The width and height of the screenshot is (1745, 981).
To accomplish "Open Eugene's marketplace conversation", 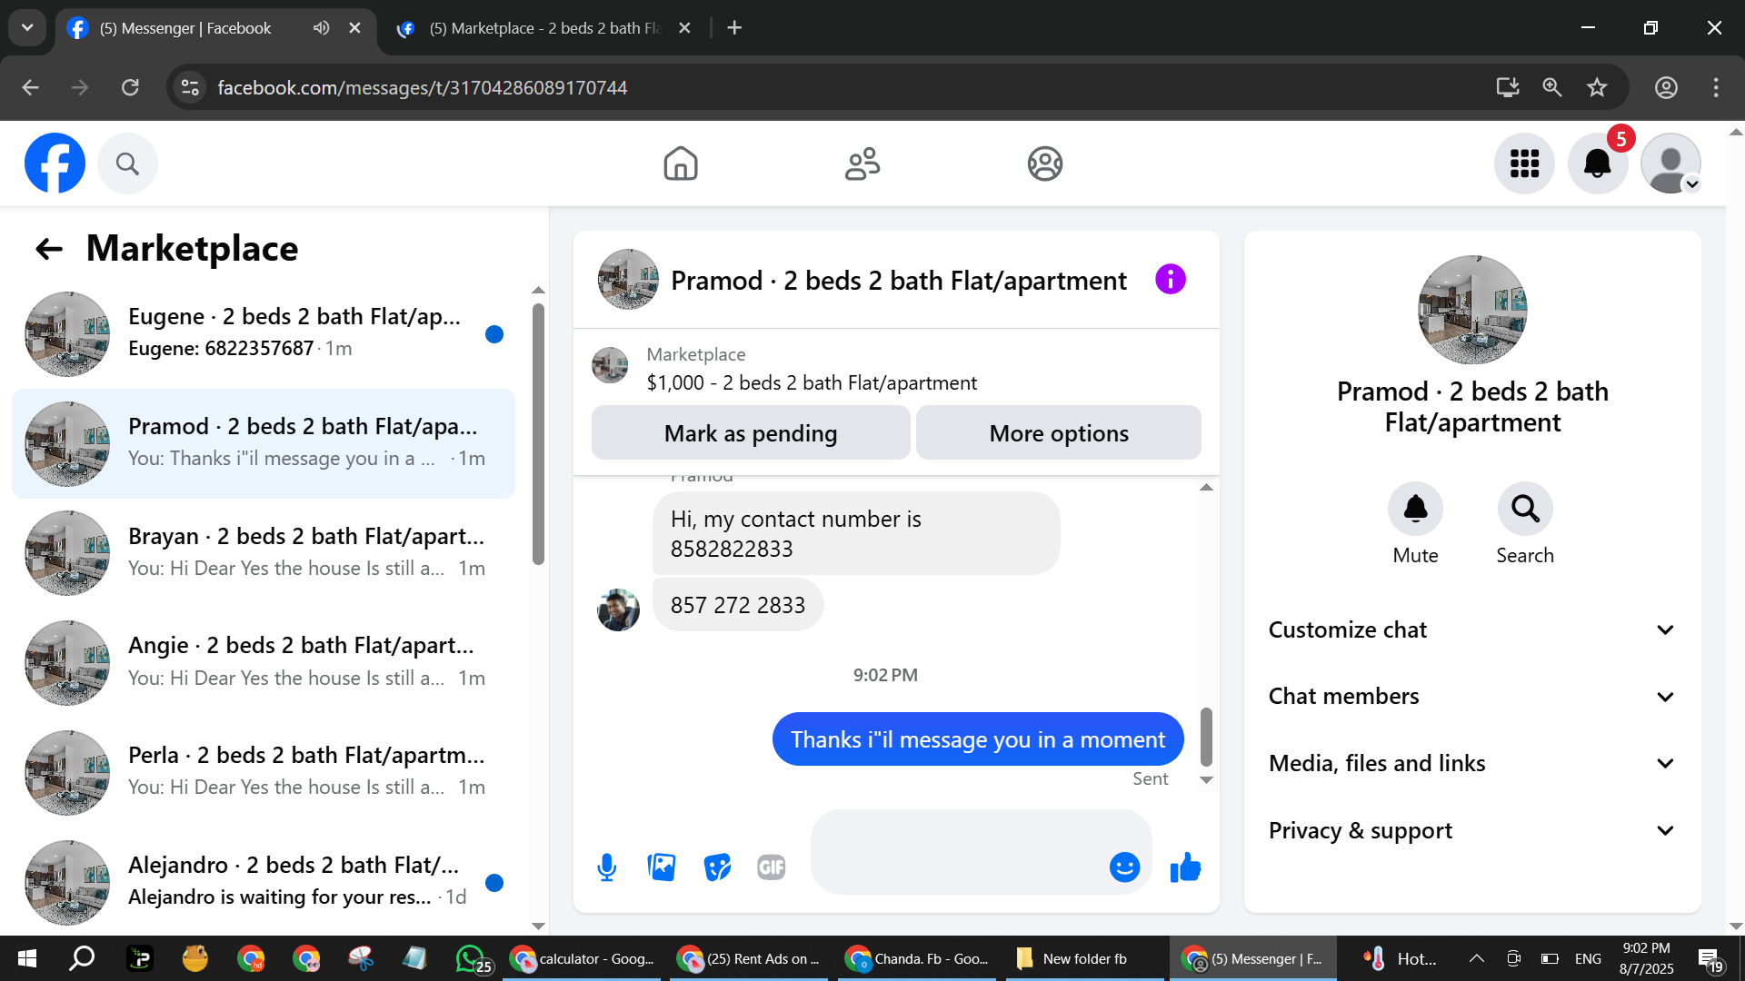I will click(264, 333).
